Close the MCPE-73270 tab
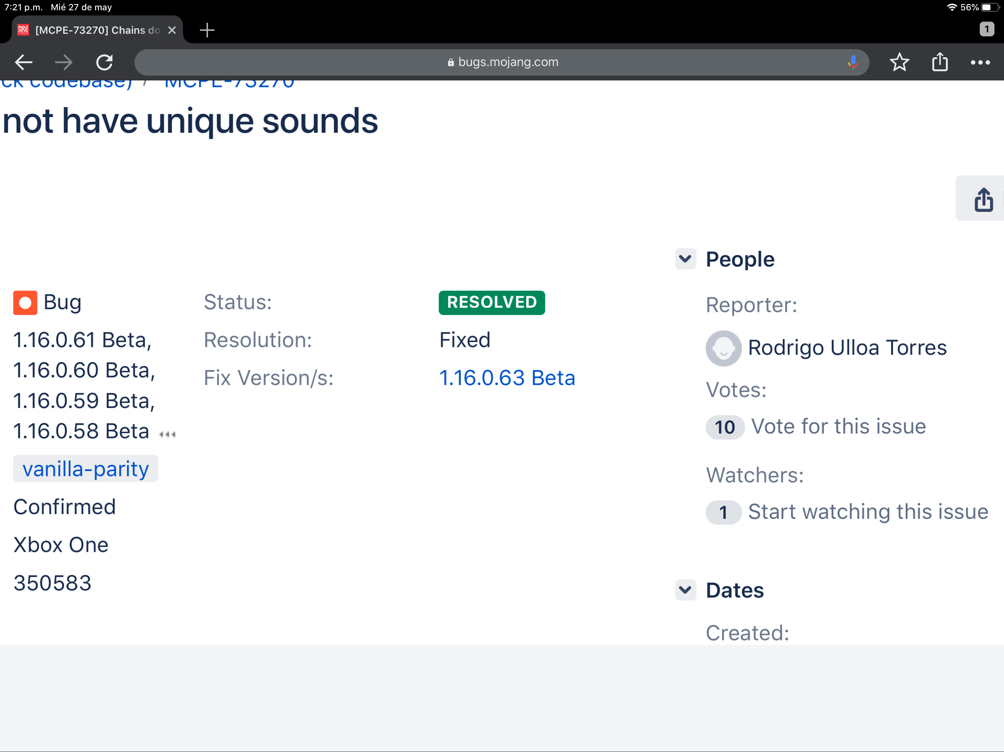The height and width of the screenshot is (752, 1004). pyautogui.click(x=172, y=30)
